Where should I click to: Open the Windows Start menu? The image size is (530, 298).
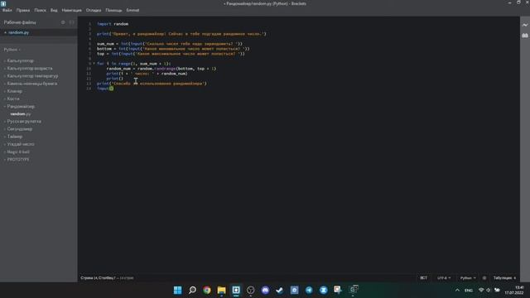pyautogui.click(x=177, y=290)
